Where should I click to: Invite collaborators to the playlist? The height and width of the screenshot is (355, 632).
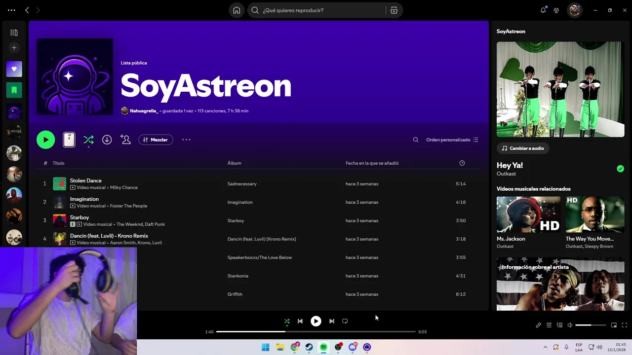tap(125, 140)
